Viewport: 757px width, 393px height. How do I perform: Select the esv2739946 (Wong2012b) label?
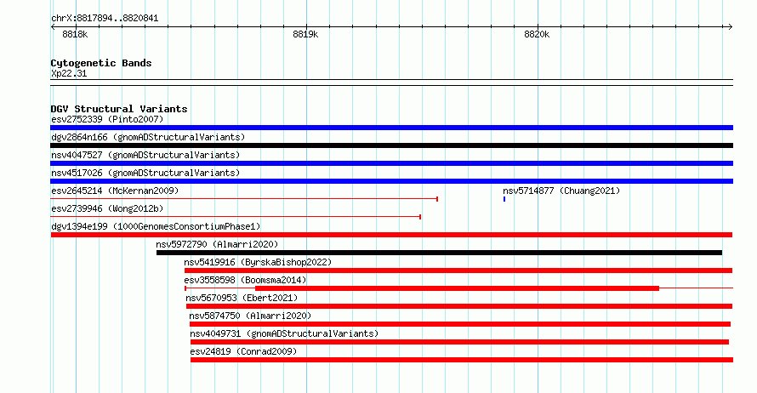(x=107, y=208)
